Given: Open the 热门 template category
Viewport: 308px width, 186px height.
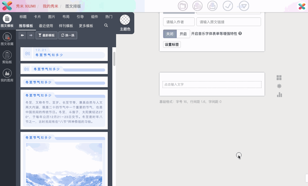Looking at the screenshot, I should 109,17.
